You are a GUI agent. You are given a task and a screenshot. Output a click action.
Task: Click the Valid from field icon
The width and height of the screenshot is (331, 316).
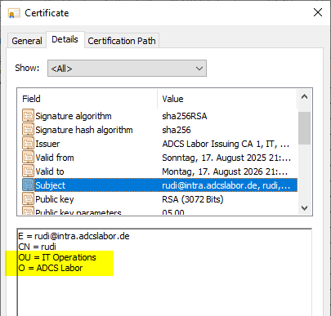[28, 158]
